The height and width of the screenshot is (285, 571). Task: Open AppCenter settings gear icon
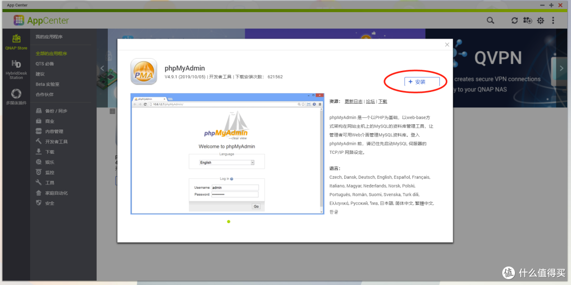pos(540,21)
